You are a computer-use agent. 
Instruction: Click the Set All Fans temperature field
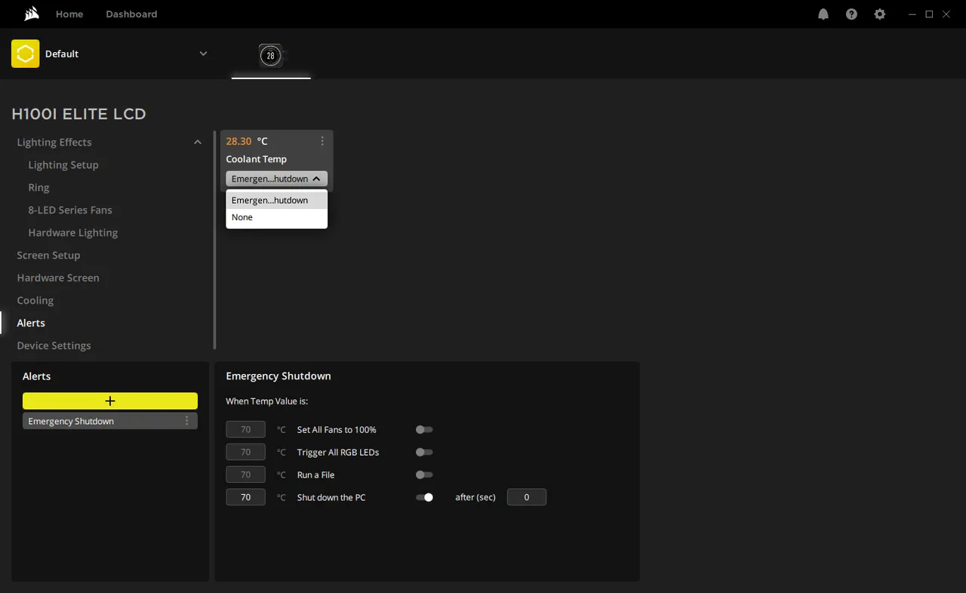pyautogui.click(x=245, y=429)
